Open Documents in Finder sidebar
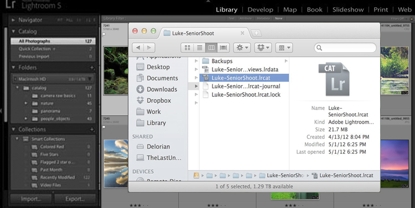The width and height of the screenshot is (415, 208). (162, 78)
